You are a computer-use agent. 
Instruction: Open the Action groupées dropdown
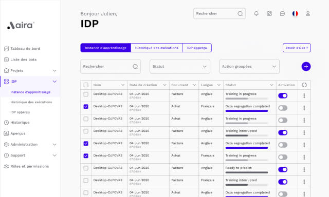tap(249, 67)
